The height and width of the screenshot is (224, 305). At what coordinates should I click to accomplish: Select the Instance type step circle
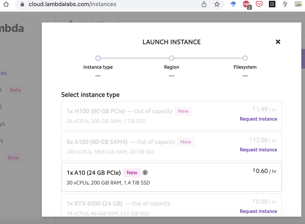(x=98, y=58)
